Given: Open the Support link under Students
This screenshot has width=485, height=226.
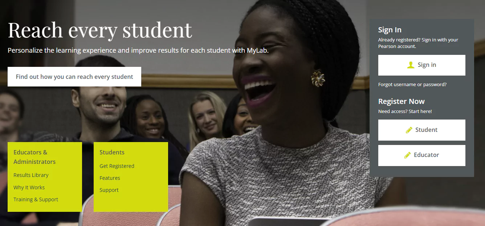Looking at the screenshot, I should click(x=109, y=190).
